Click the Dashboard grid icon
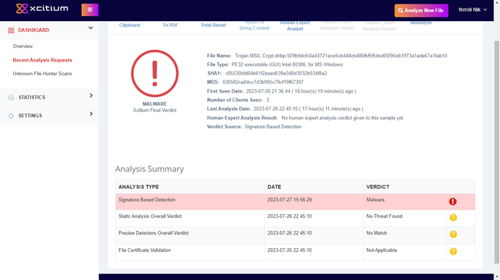The height and width of the screenshot is (280, 500). click(11, 30)
